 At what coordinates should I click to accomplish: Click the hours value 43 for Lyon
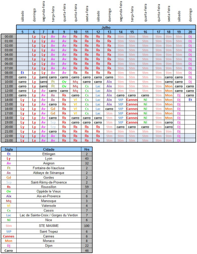pos(87,159)
